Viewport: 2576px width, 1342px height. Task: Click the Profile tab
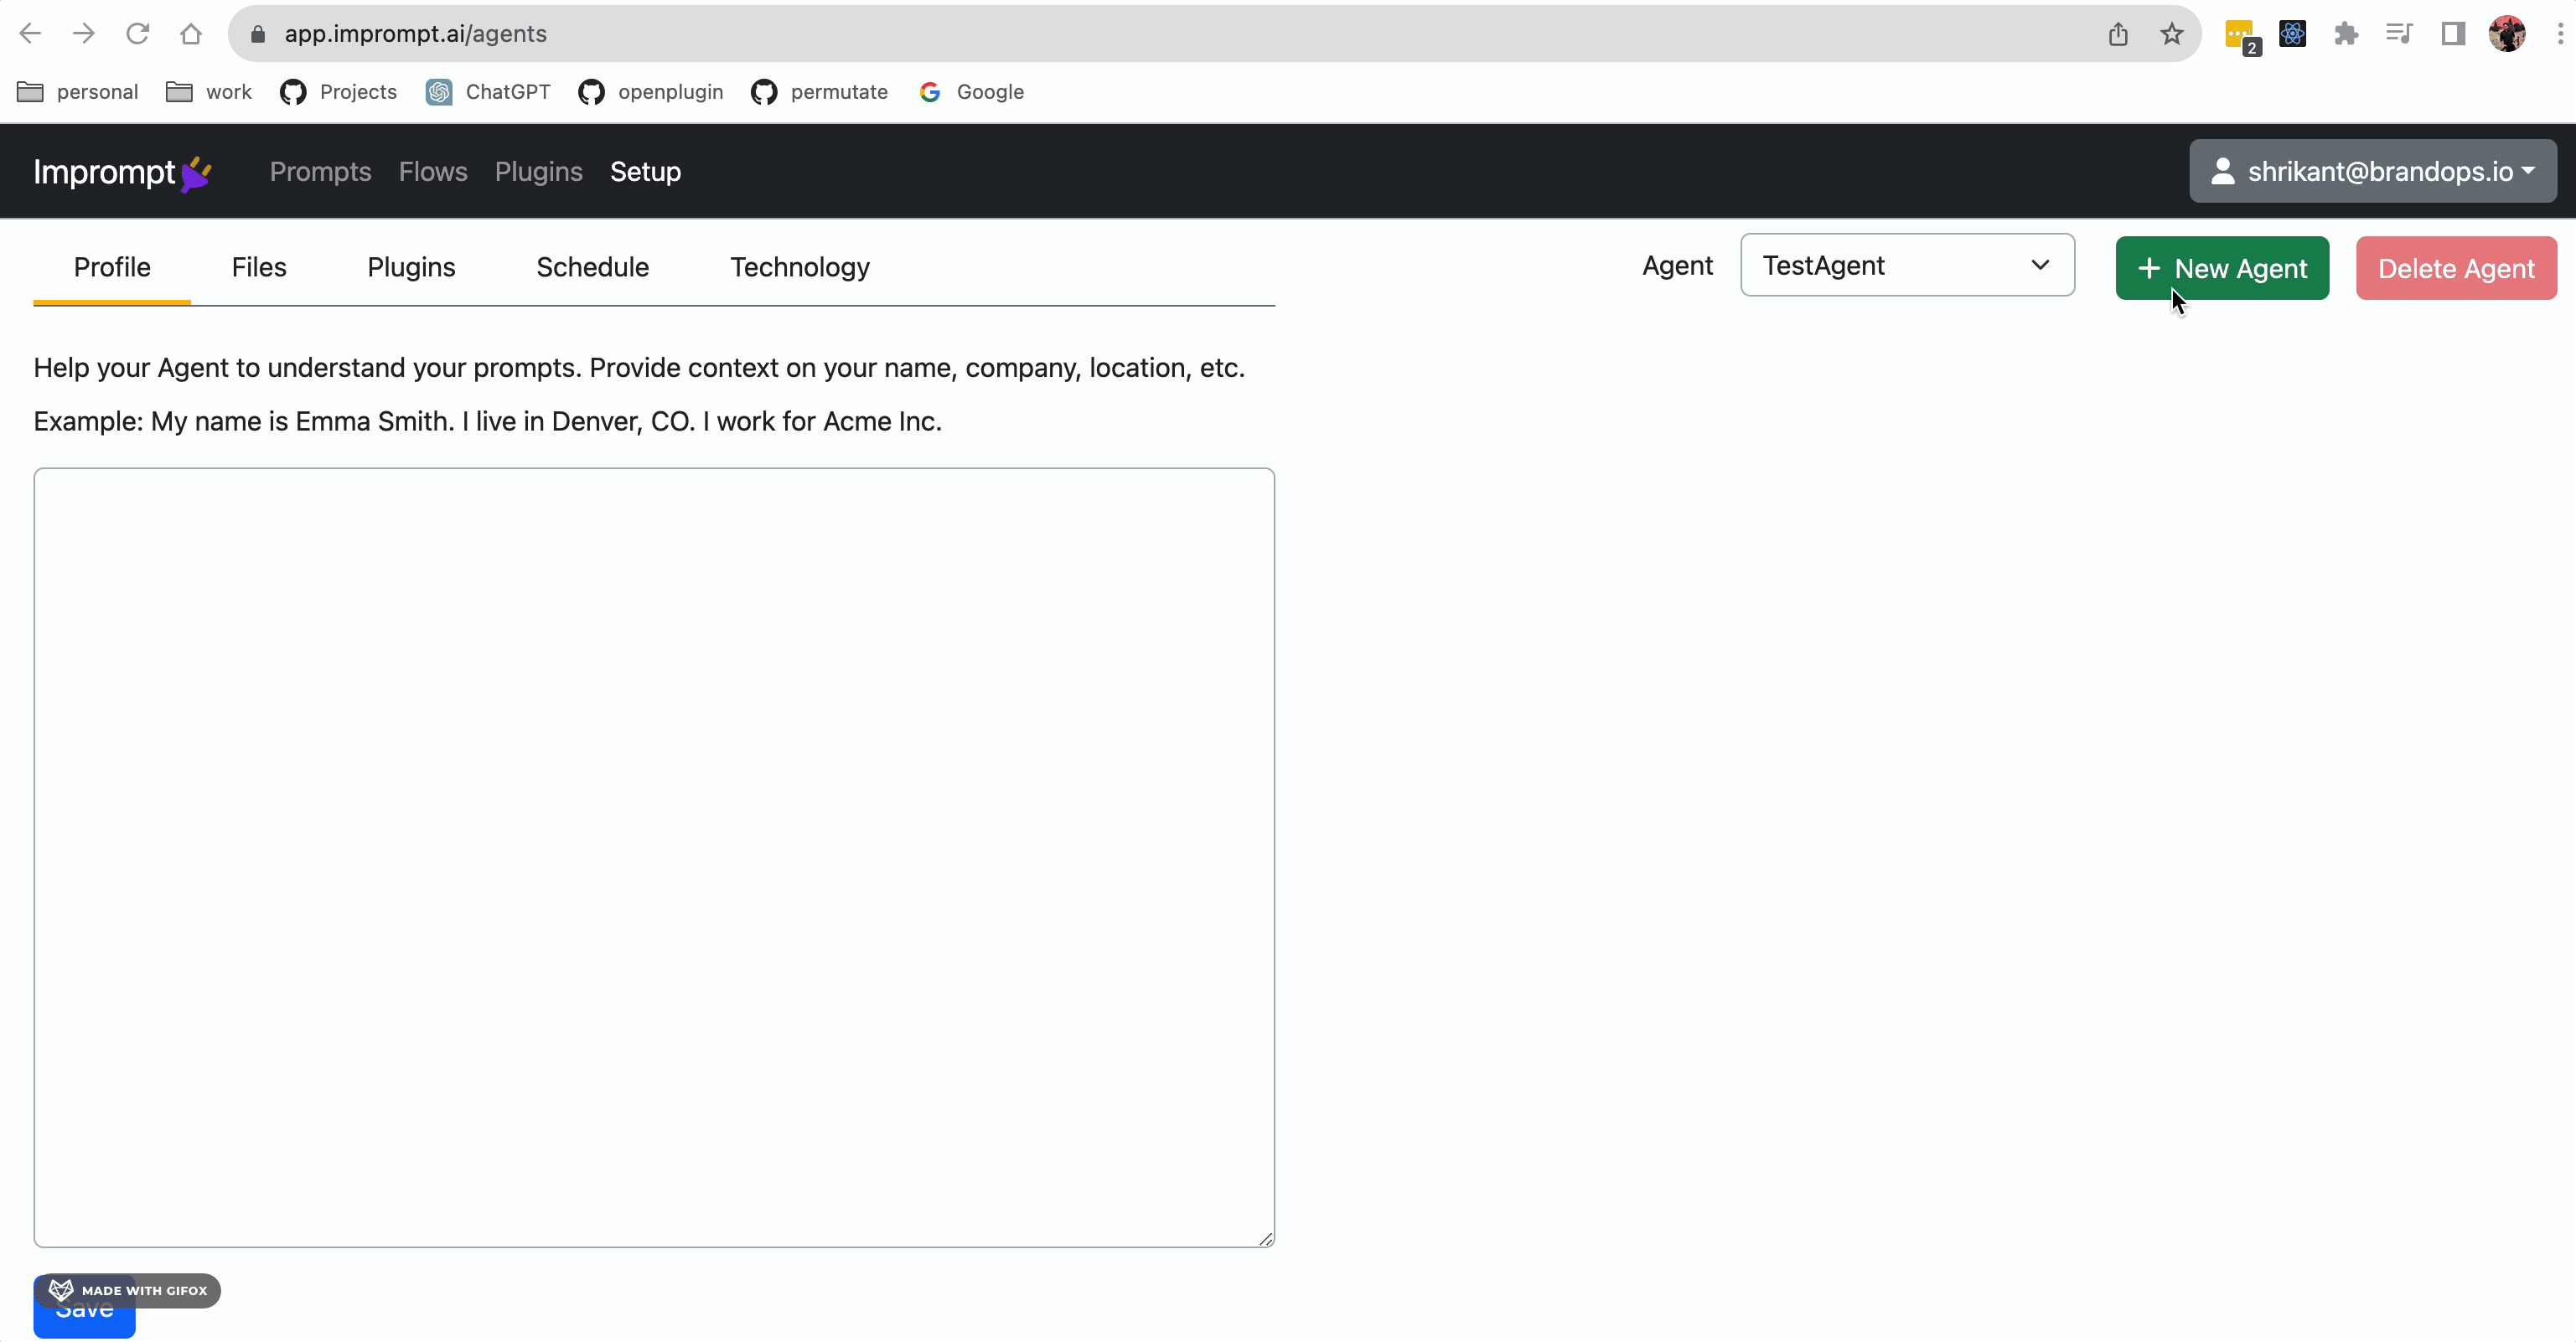pos(111,267)
